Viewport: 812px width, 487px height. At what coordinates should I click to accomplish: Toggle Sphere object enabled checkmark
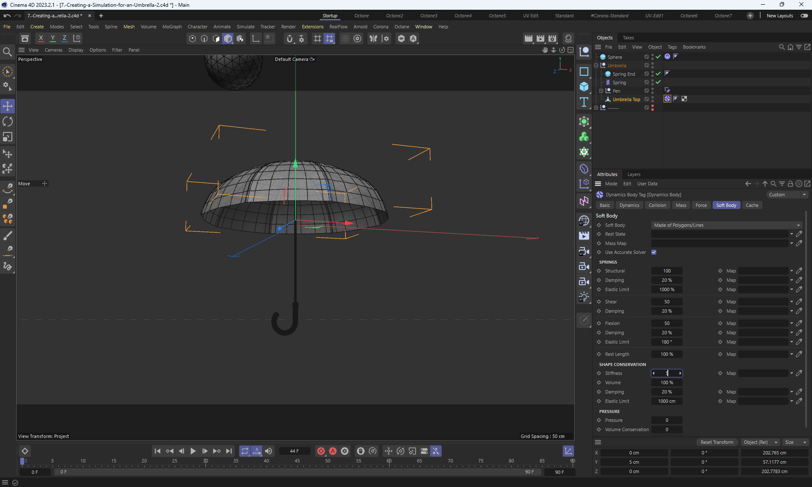pos(658,57)
